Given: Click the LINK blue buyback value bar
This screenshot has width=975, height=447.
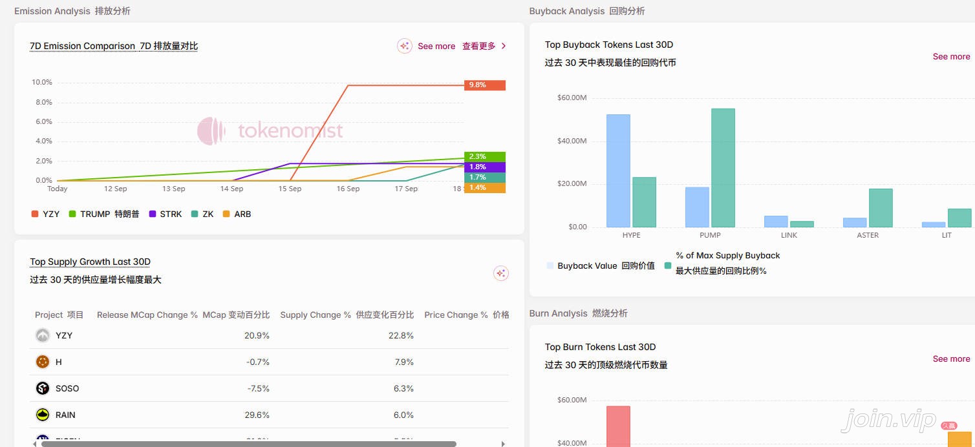Looking at the screenshot, I should coord(776,222).
